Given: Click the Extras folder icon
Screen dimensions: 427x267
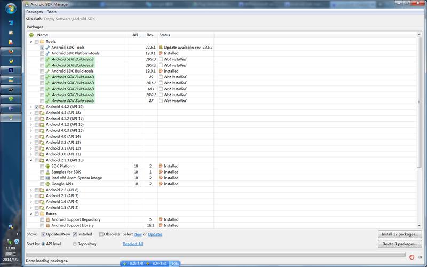Looking at the screenshot, I should pyautogui.click(x=42, y=214).
